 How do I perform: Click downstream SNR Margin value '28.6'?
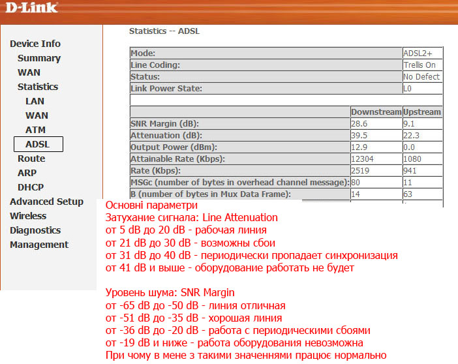tap(359, 123)
